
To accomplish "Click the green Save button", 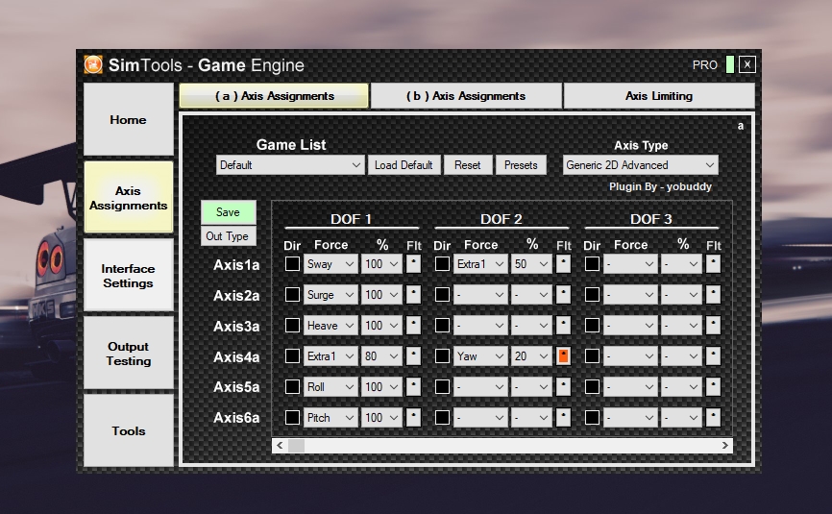I will coord(228,212).
